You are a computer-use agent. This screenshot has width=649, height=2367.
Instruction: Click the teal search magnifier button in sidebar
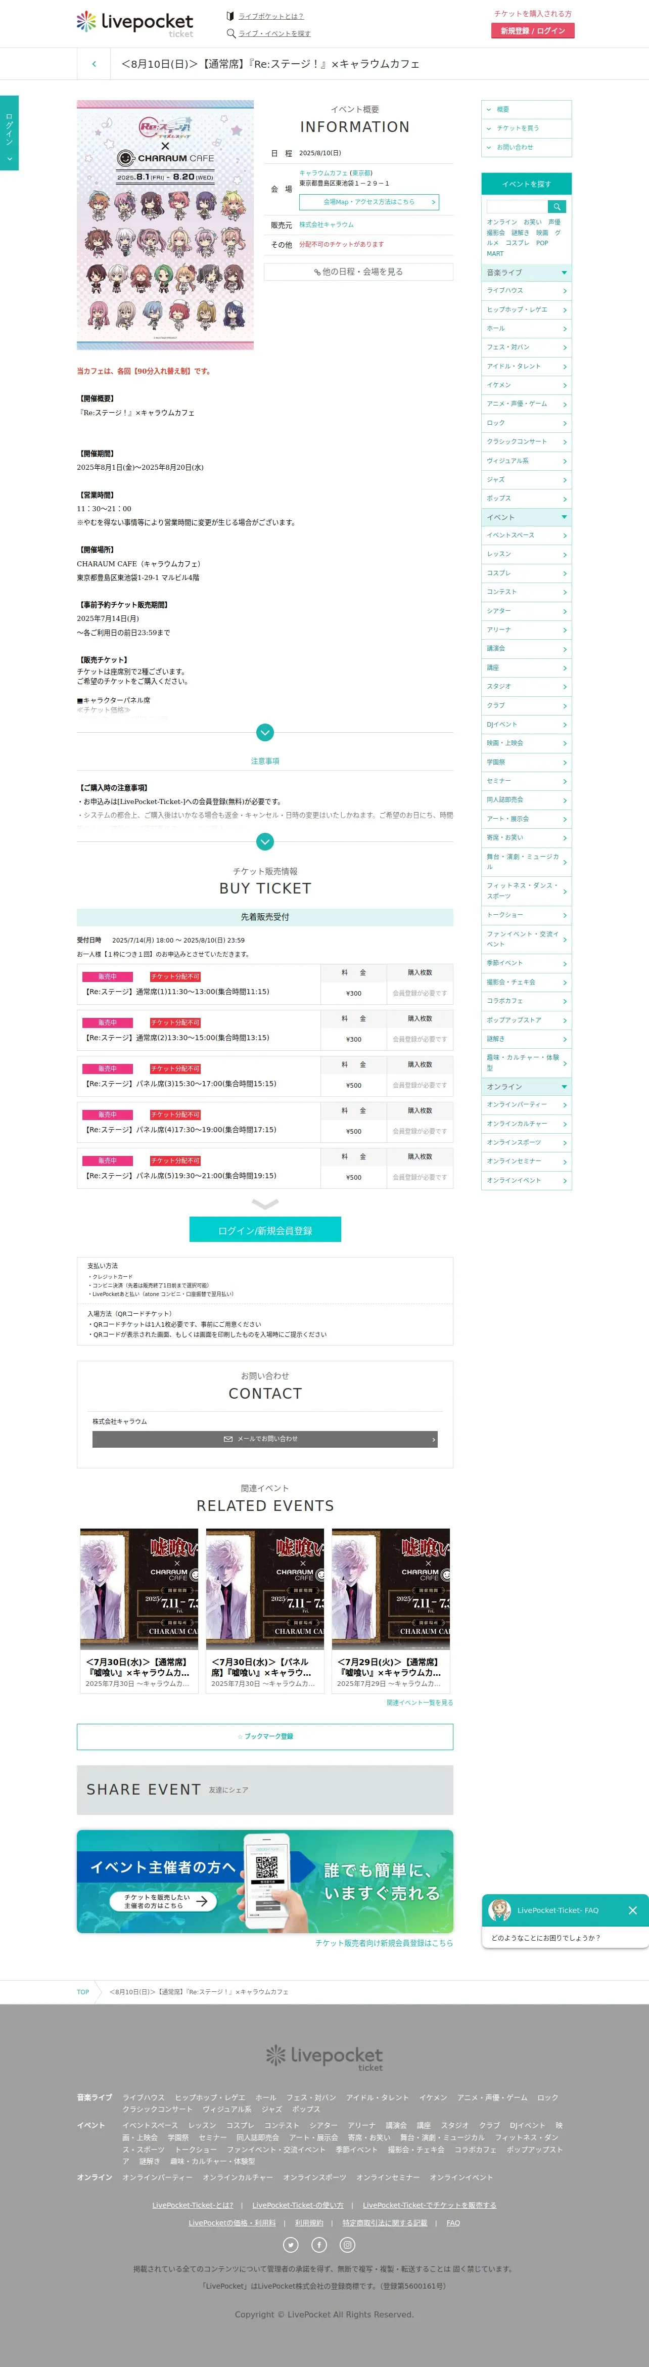(x=557, y=207)
